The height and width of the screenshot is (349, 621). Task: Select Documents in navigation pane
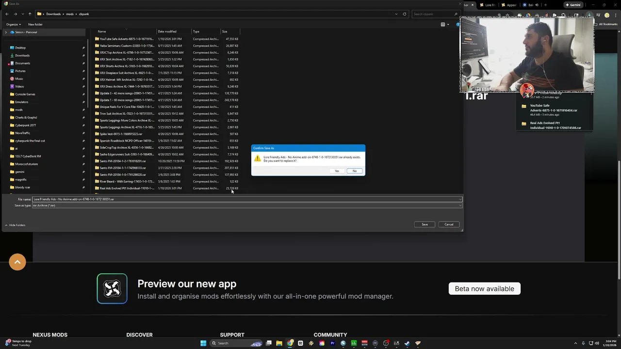tap(22, 63)
